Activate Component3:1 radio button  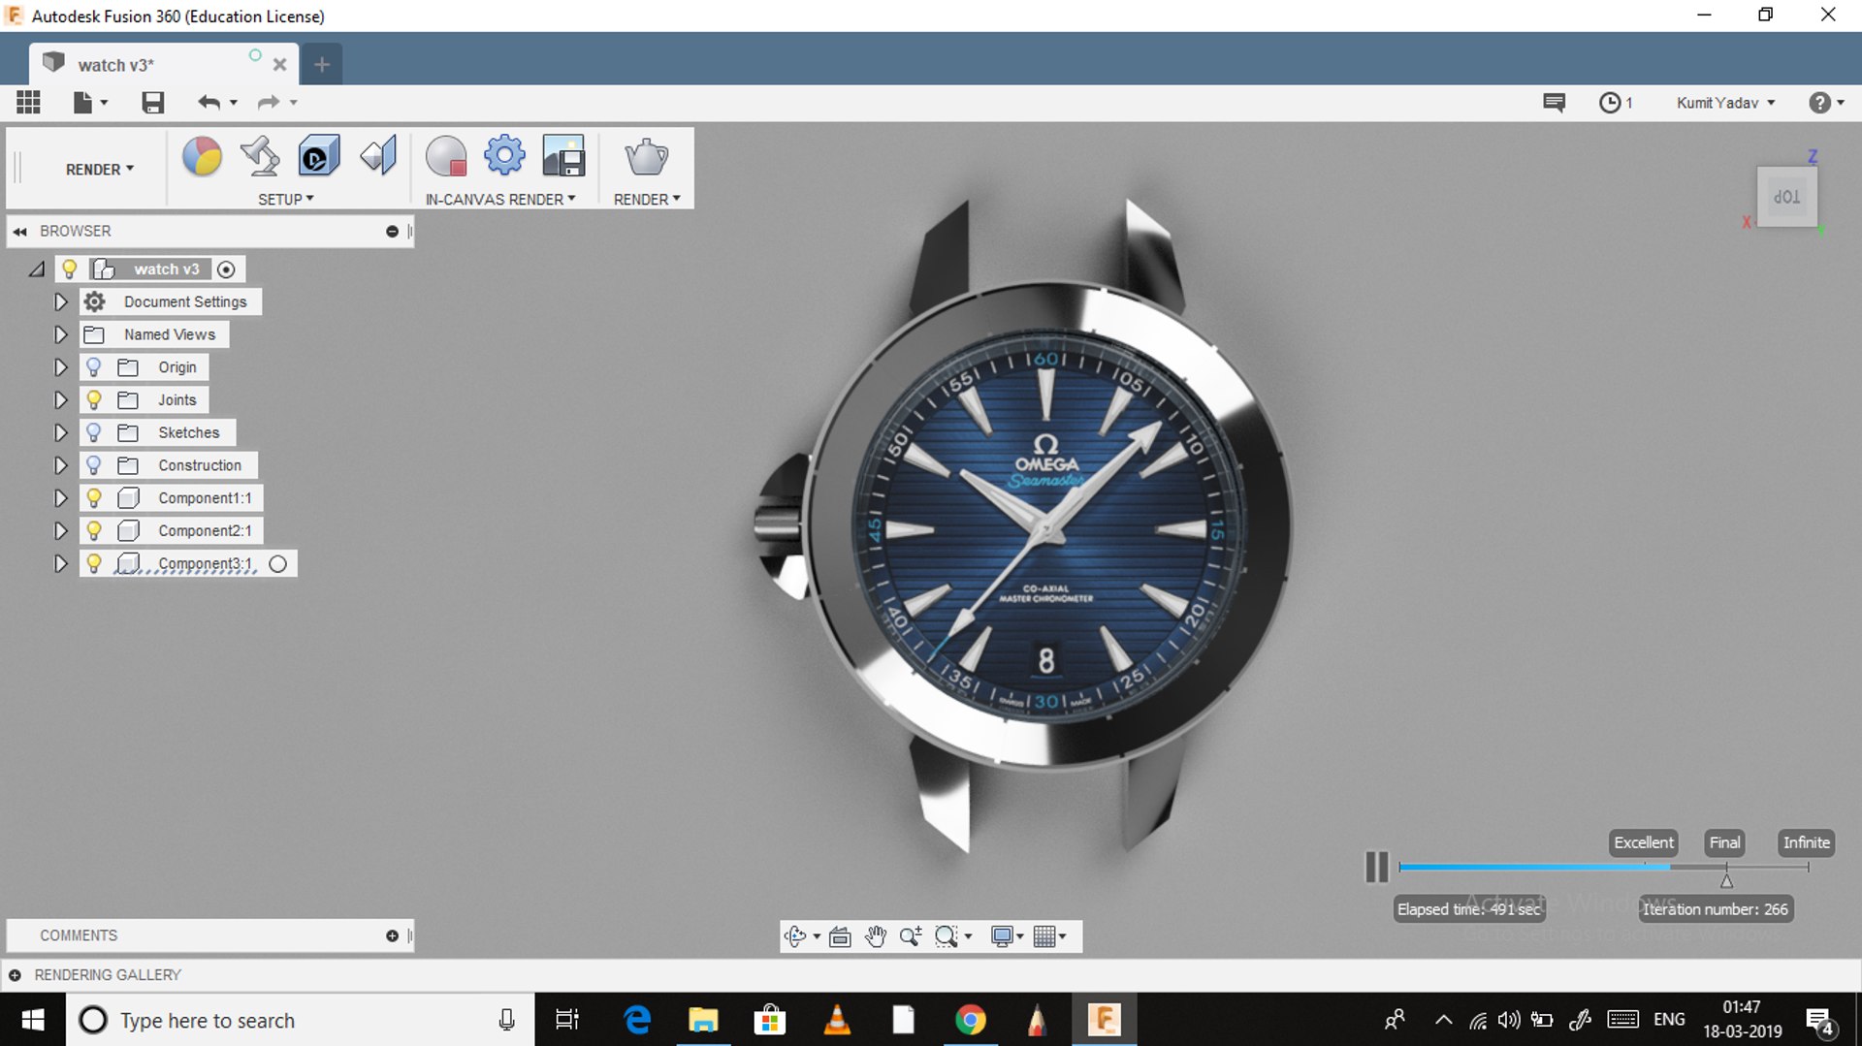coord(278,563)
